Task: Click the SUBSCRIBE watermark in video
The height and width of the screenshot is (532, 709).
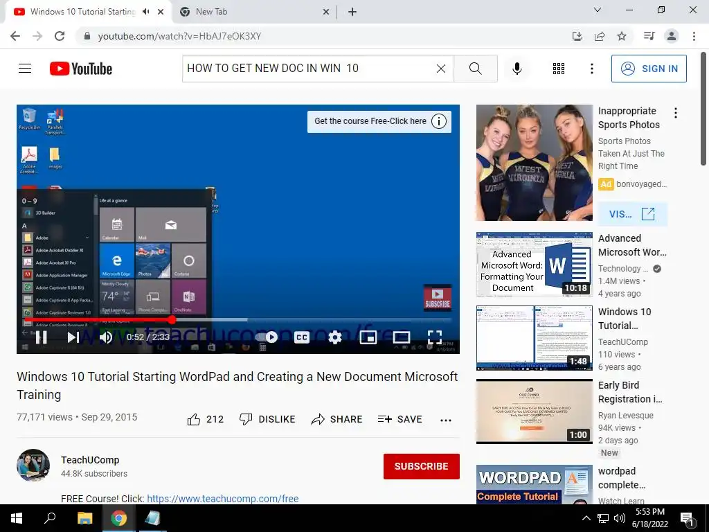Action: point(438,298)
